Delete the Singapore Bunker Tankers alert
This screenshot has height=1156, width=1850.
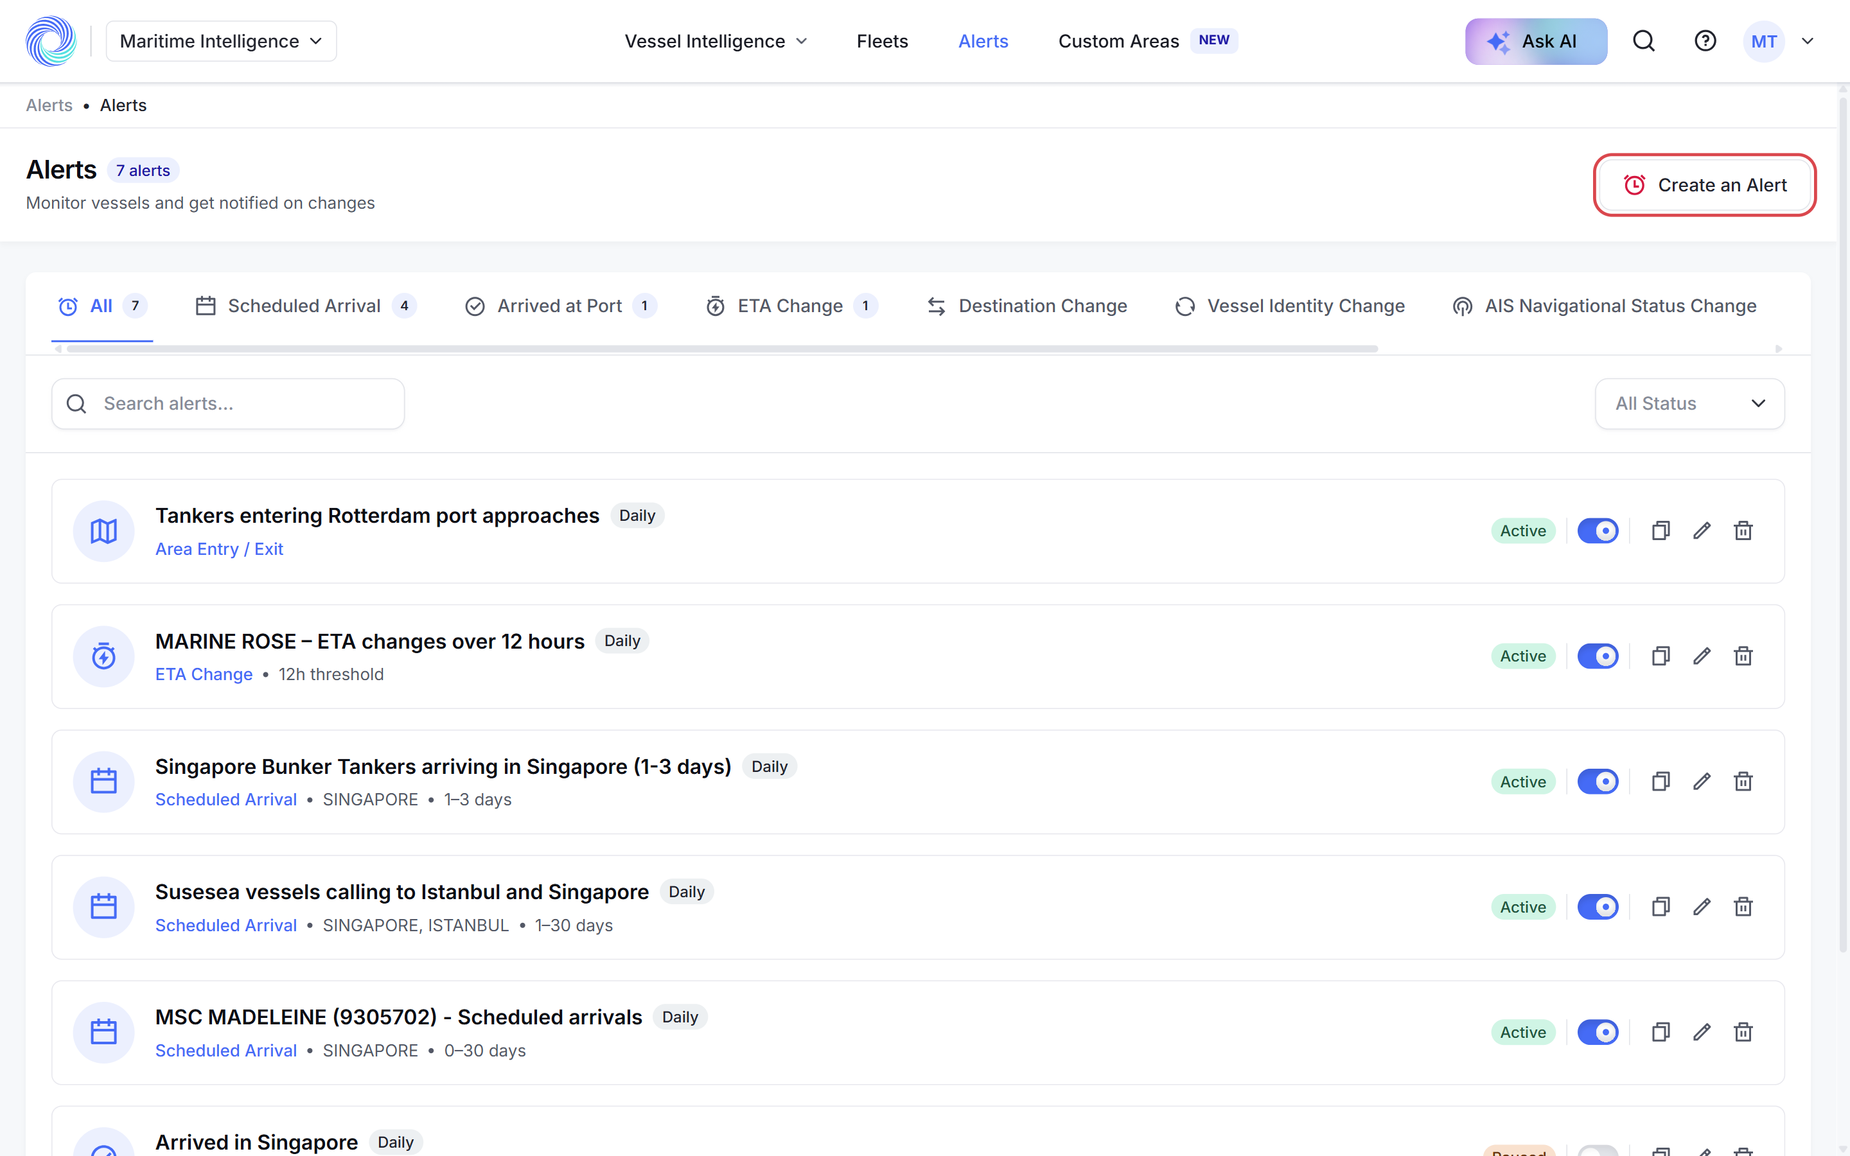click(1743, 782)
